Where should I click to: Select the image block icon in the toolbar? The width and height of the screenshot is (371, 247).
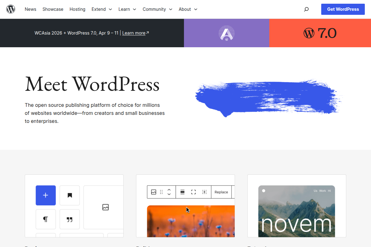pos(154,192)
